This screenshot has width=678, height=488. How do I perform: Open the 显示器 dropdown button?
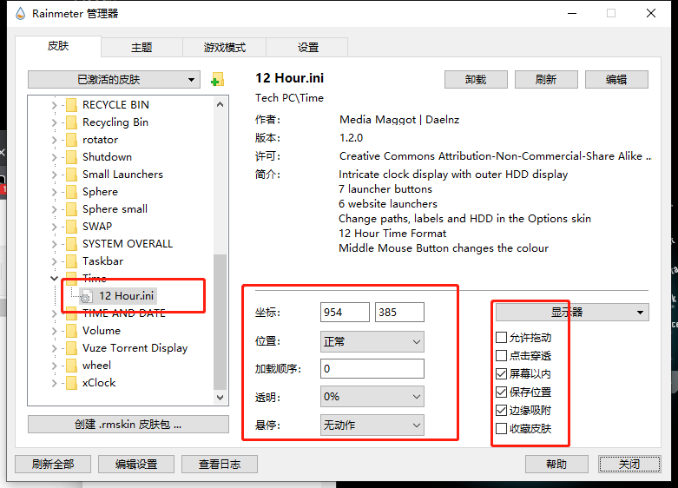572,313
